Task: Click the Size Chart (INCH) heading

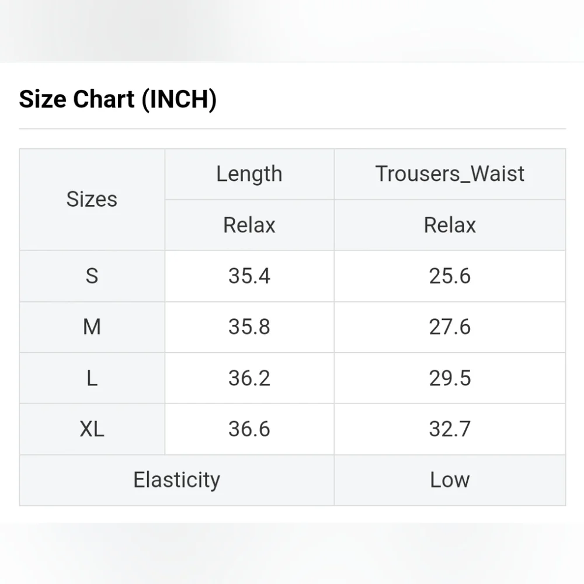Action: coord(117,99)
